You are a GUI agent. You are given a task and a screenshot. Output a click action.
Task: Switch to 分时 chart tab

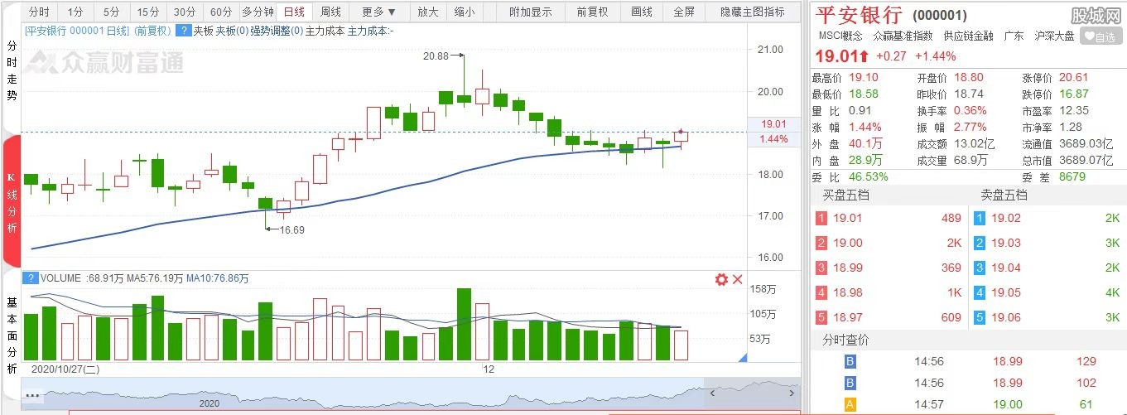click(x=39, y=12)
